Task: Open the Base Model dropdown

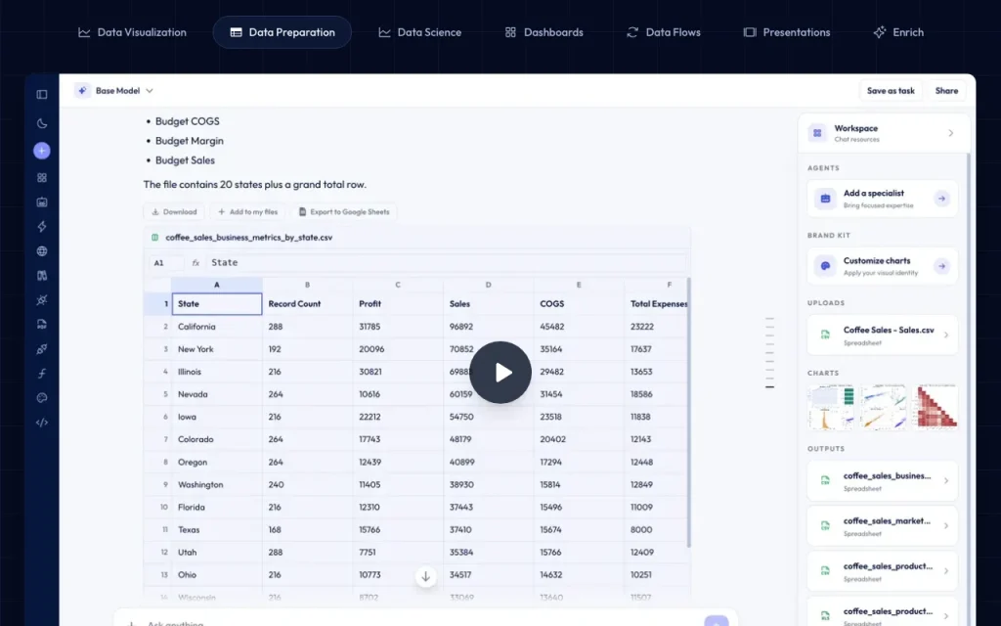Action: pyautogui.click(x=124, y=91)
